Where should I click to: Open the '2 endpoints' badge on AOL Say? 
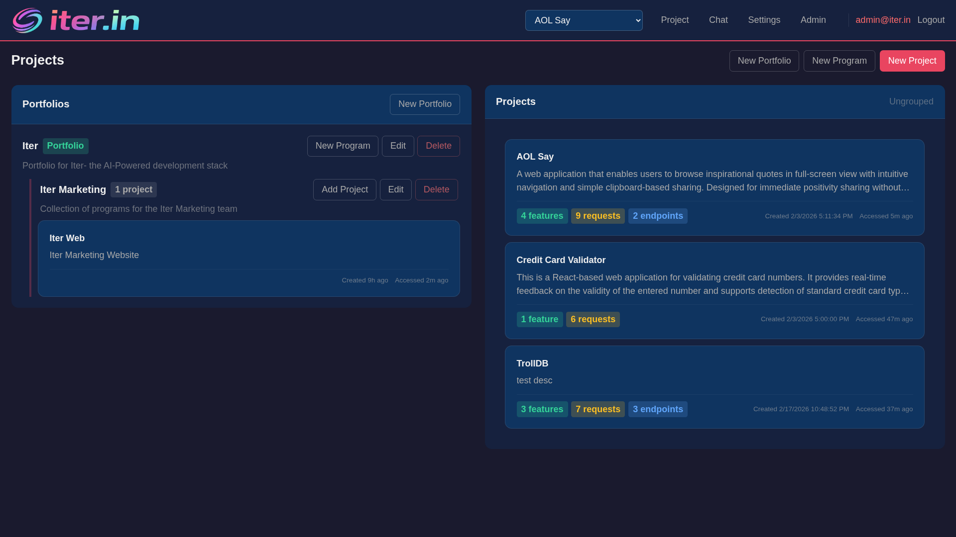pos(658,216)
